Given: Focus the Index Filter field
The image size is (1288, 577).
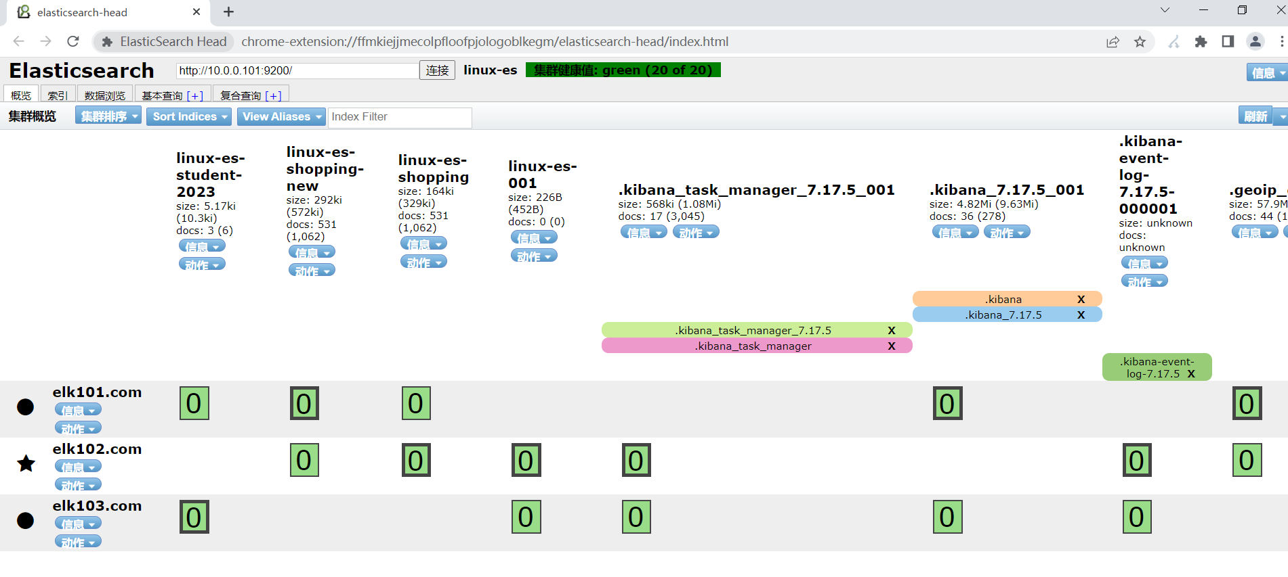Looking at the screenshot, I should coord(400,117).
